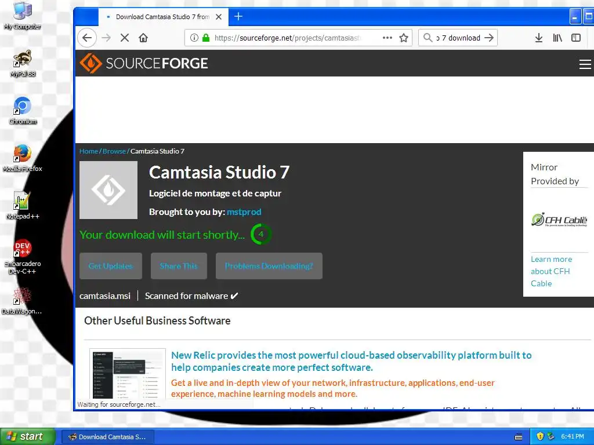Submit search with the arrow button

point(489,38)
